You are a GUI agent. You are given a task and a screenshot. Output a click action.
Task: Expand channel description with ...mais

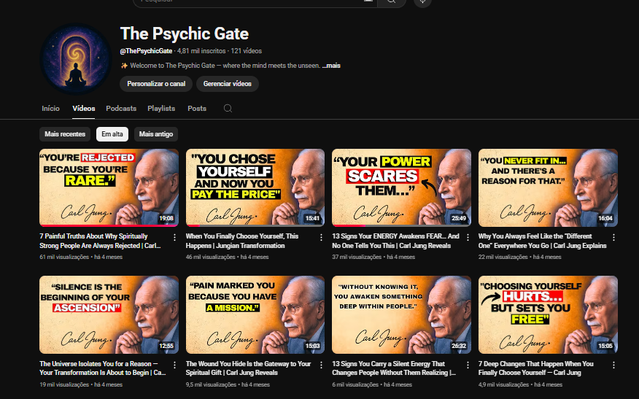(x=331, y=66)
